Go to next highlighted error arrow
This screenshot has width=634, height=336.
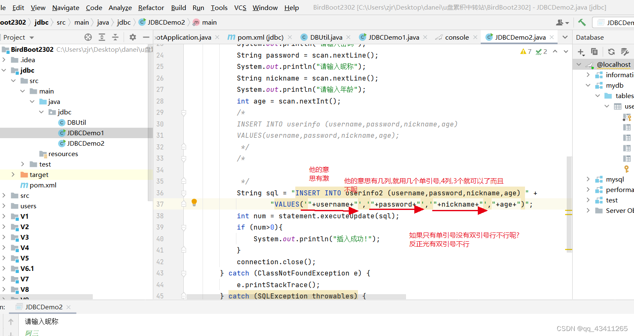pyautogui.click(x=566, y=51)
